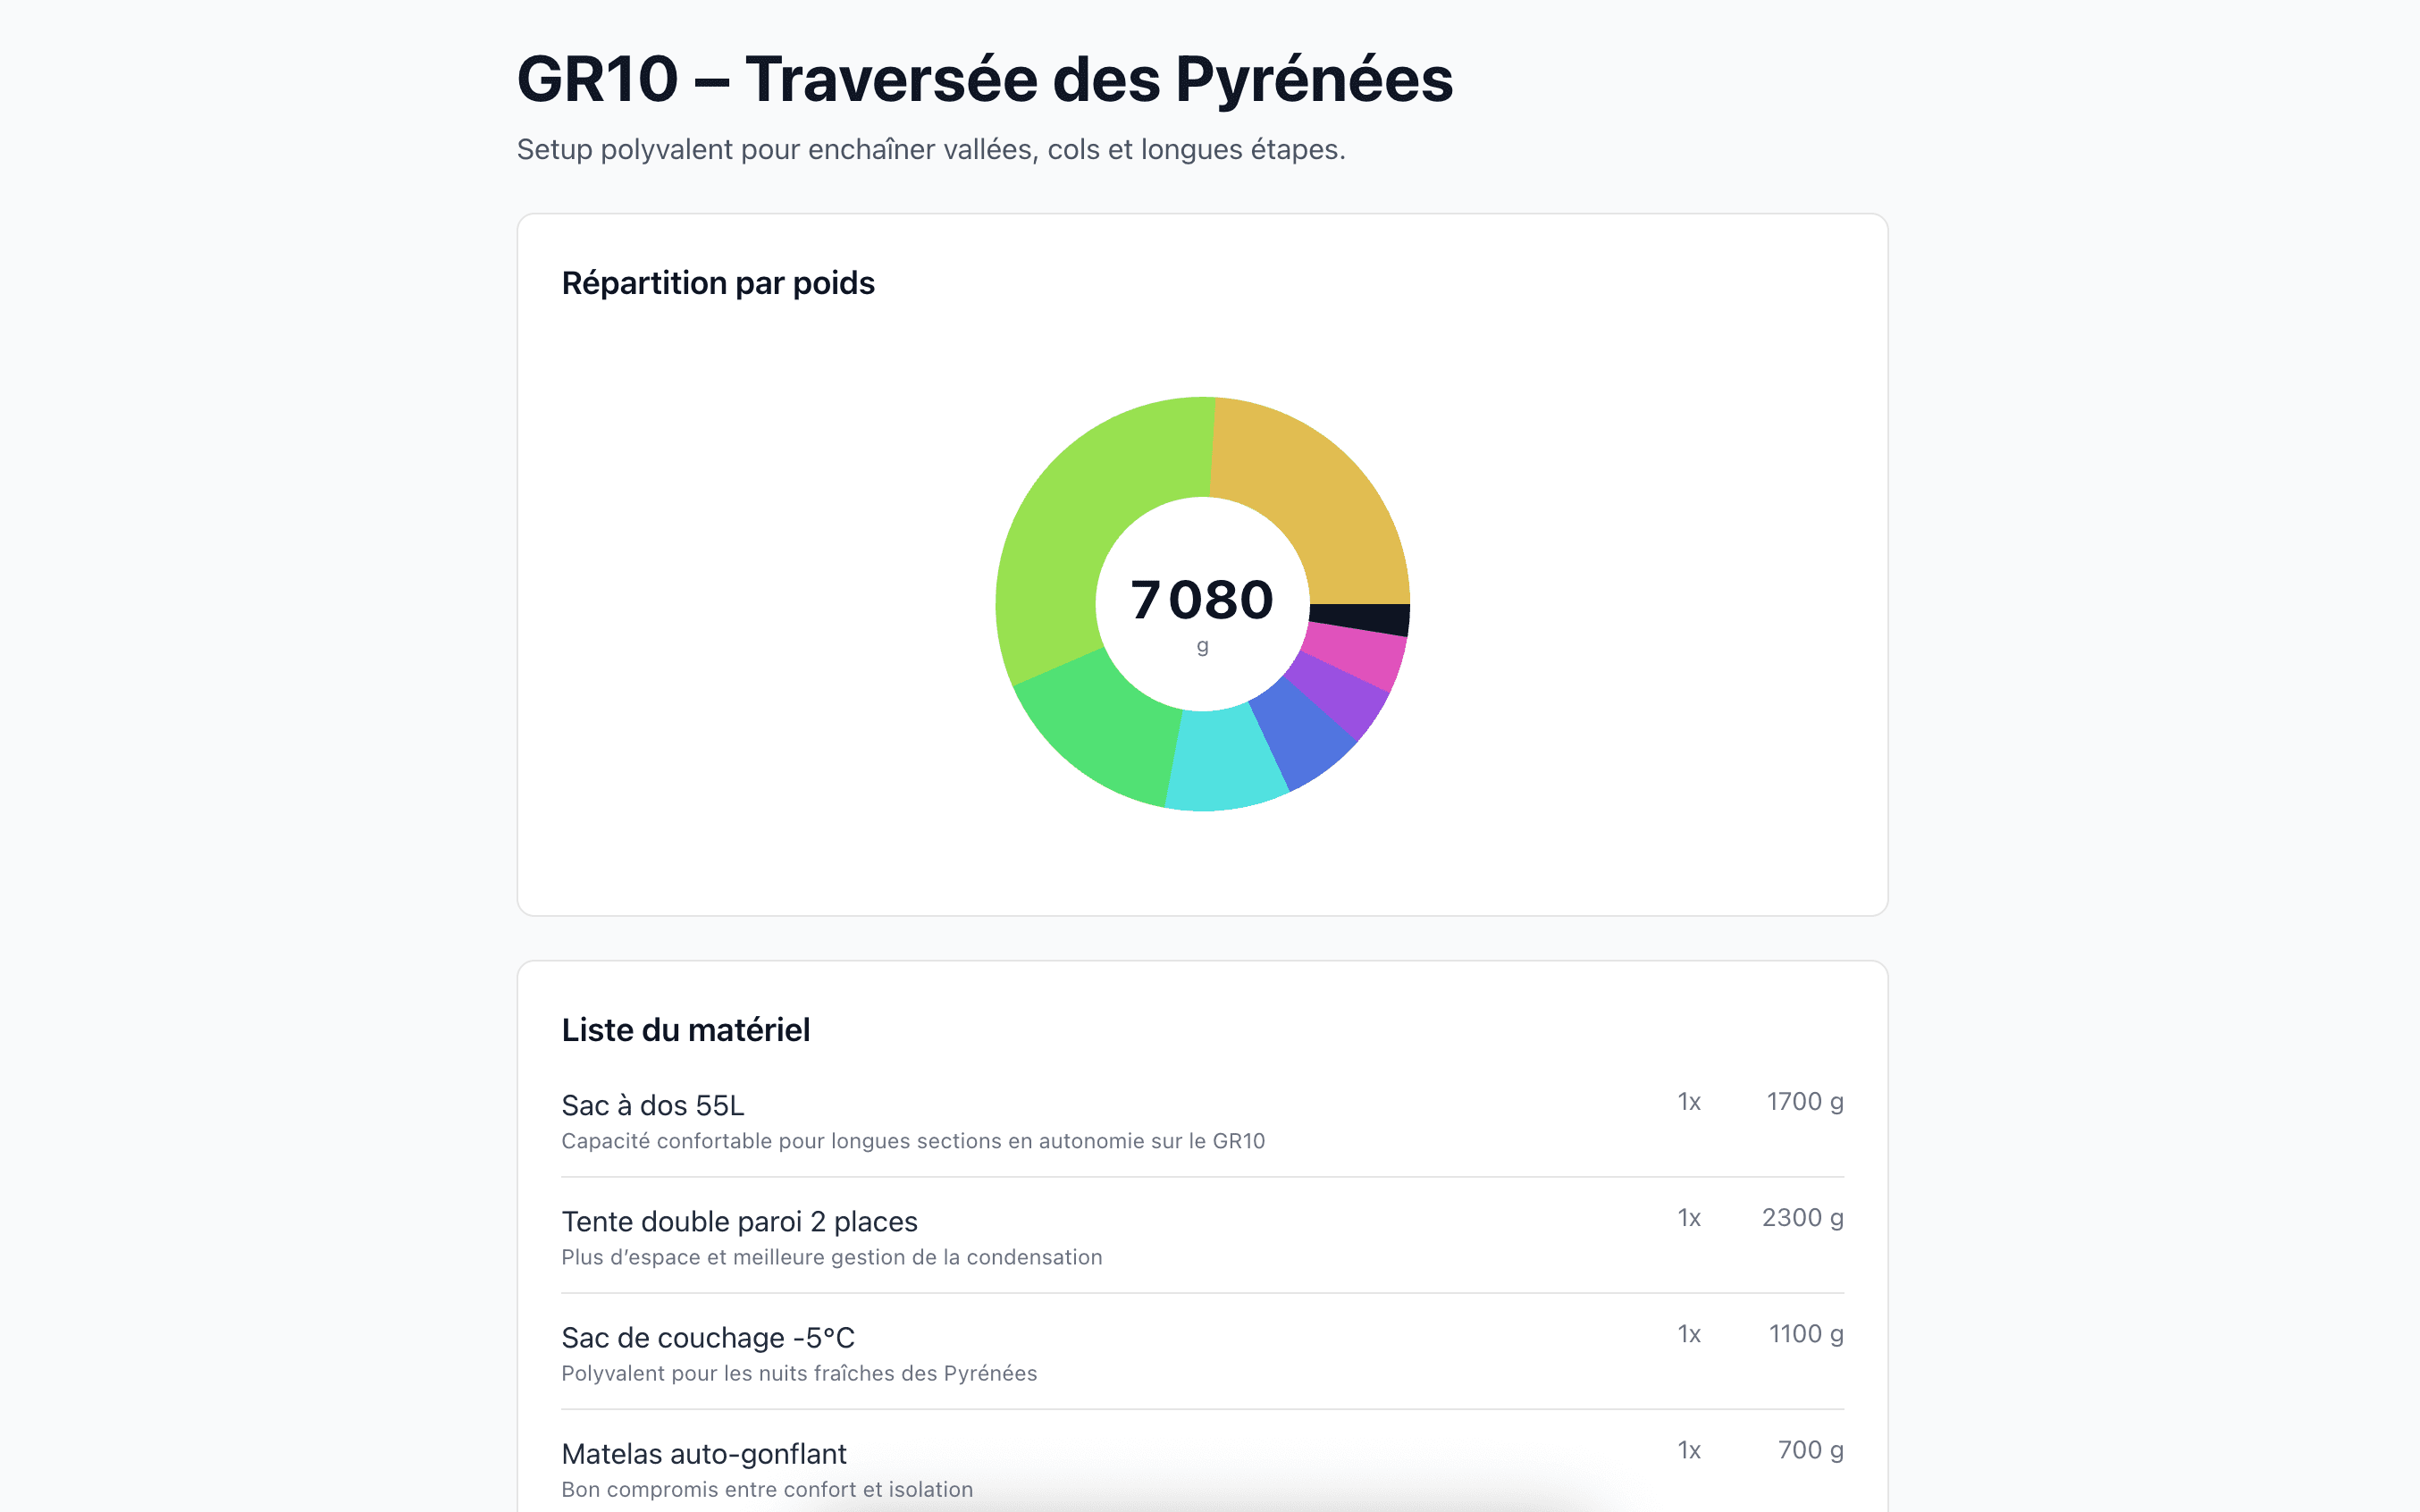The width and height of the screenshot is (2420, 1512).
Task: Select the cyan slice of the weight chart
Action: pyautogui.click(x=1225, y=760)
